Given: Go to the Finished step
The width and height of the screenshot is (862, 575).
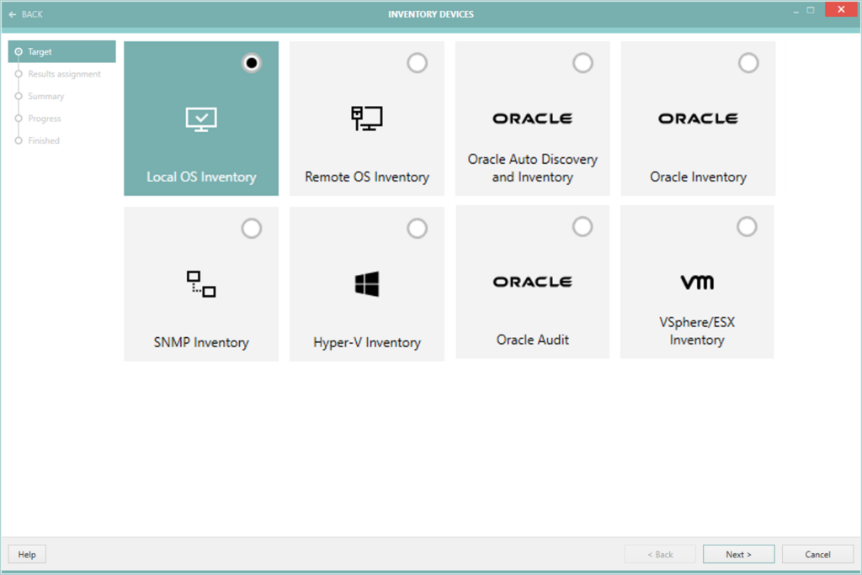Looking at the screenshot, I should pos(44,140).
